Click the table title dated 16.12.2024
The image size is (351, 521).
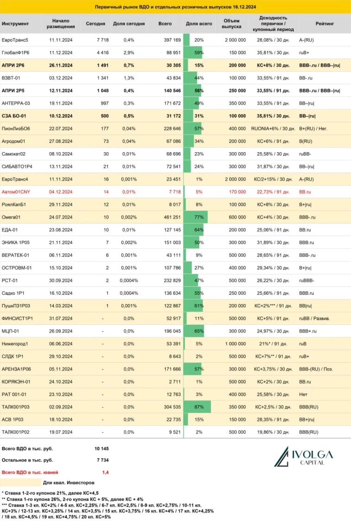coord(175,7)
